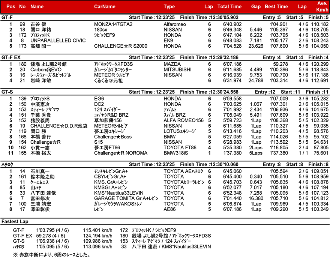
Task: Click the 'Type' column header
Action: (169, 7)
